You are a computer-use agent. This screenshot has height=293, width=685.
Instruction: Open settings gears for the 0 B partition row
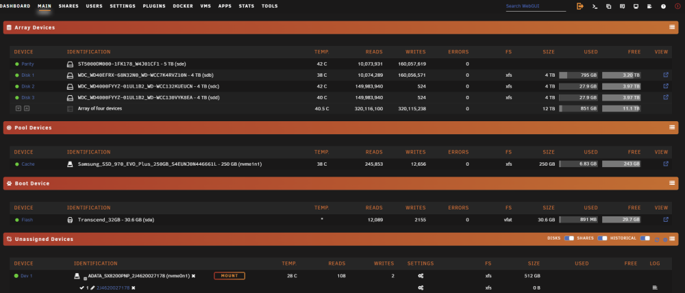click(421, 288)
